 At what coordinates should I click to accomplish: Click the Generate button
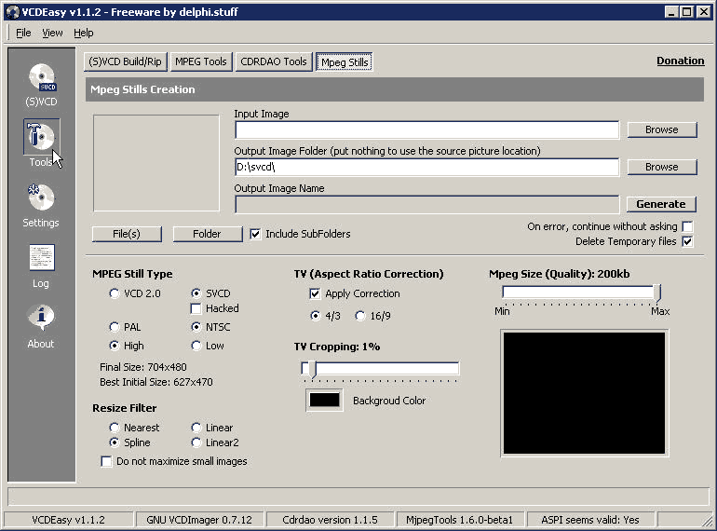660,204
